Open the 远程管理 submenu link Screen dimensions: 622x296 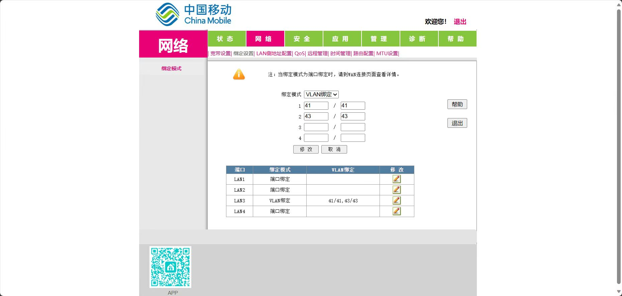(x=318, y=54)
